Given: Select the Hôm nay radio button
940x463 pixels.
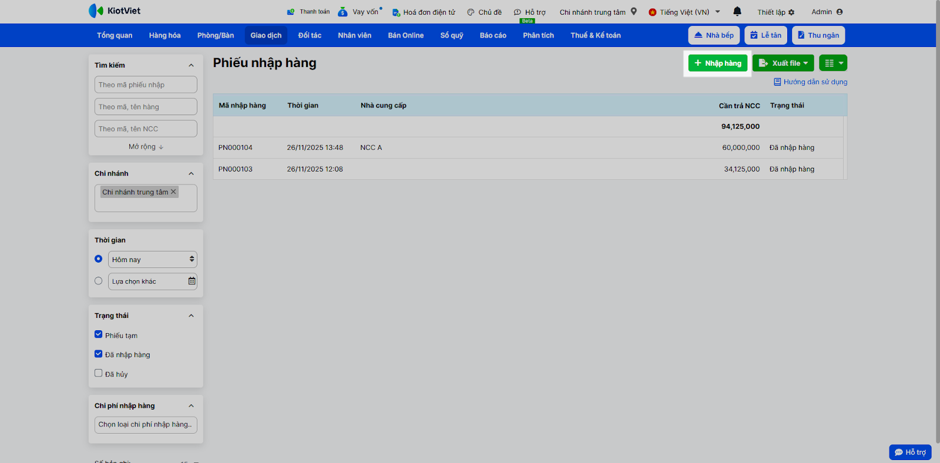Looking at the screenshot, I should [x=98, y=259].
